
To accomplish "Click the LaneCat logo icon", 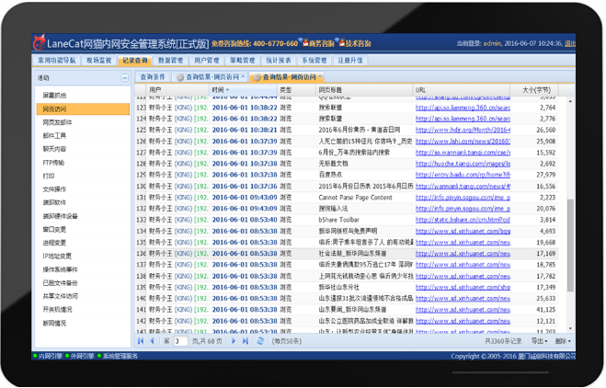I will coord(39,43).
